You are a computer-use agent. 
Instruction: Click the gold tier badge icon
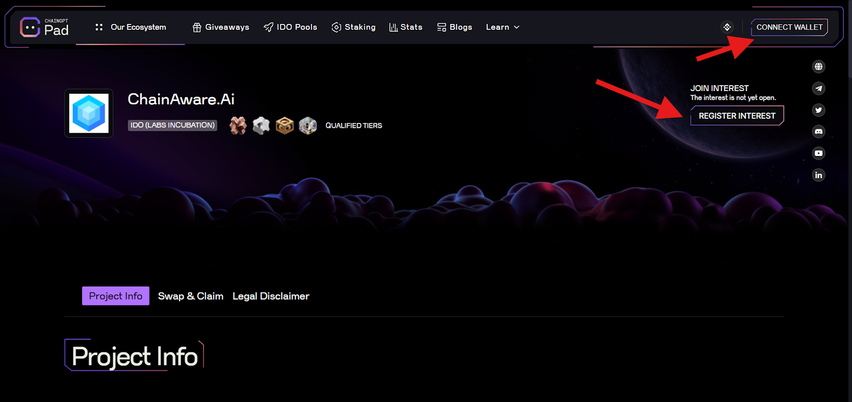click(284, 126)
